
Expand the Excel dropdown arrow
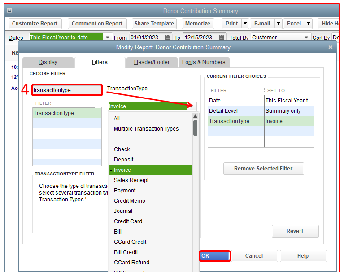308,23
